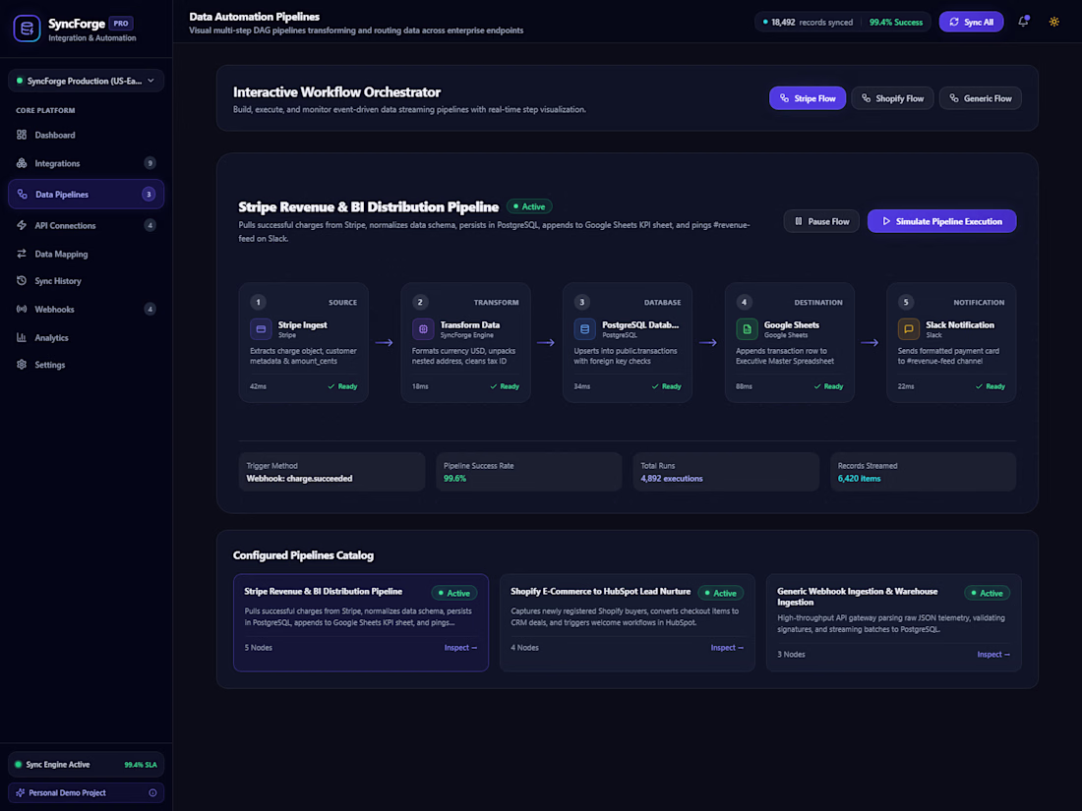Image resolution: width=1082 pixels, height=811 pixels.
Task: Click the PostgreSQL Database node icon
Action: click(584, 329)
